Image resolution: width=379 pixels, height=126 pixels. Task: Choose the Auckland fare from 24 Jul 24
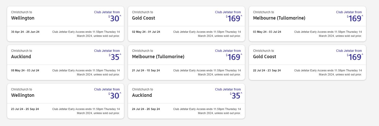[142, 95]
